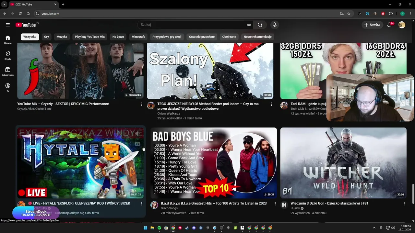
Task: Click the YouTube logo
Action: click(x=26, y=25)
